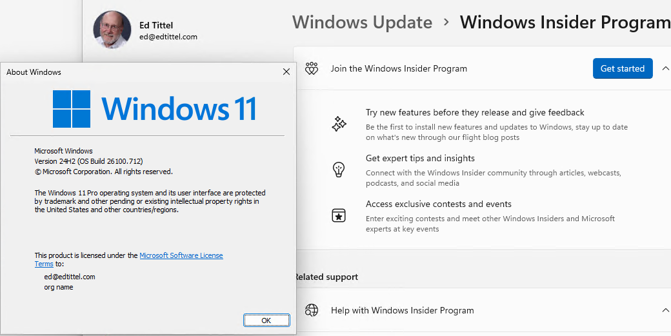Click the breadcrumb chevron after Windows Update
The height and width of the screenshot is (336, 671).
(x=446, y=22)
